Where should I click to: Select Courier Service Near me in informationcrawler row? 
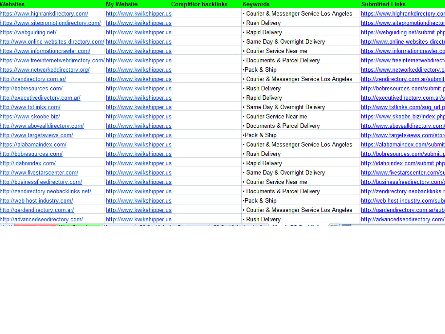pos(275,51)
